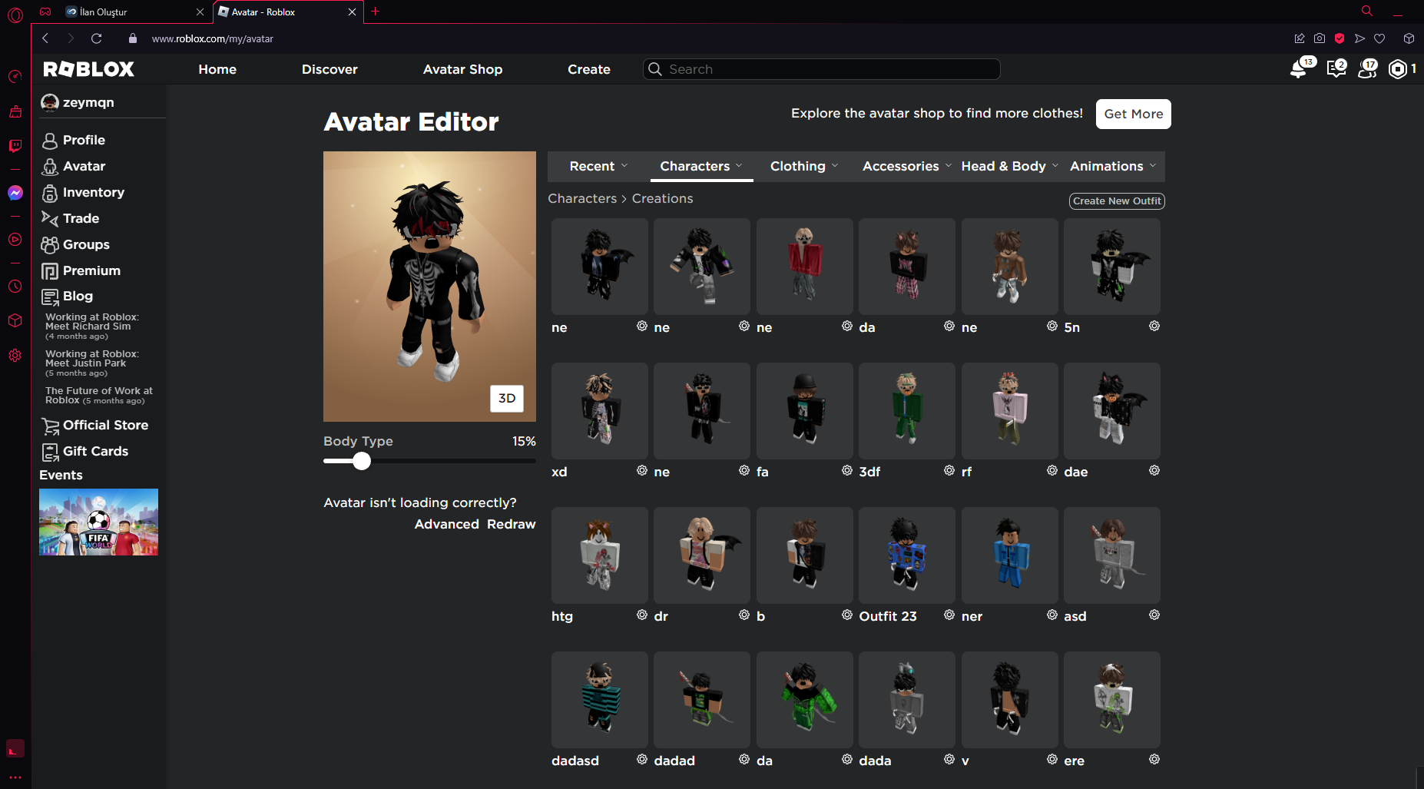
Task: Click the Characters breadcrumb link
Action: [x=582, y=198]
